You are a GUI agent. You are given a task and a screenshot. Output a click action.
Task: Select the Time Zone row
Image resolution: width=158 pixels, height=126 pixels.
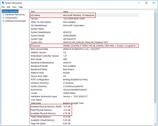84,103
